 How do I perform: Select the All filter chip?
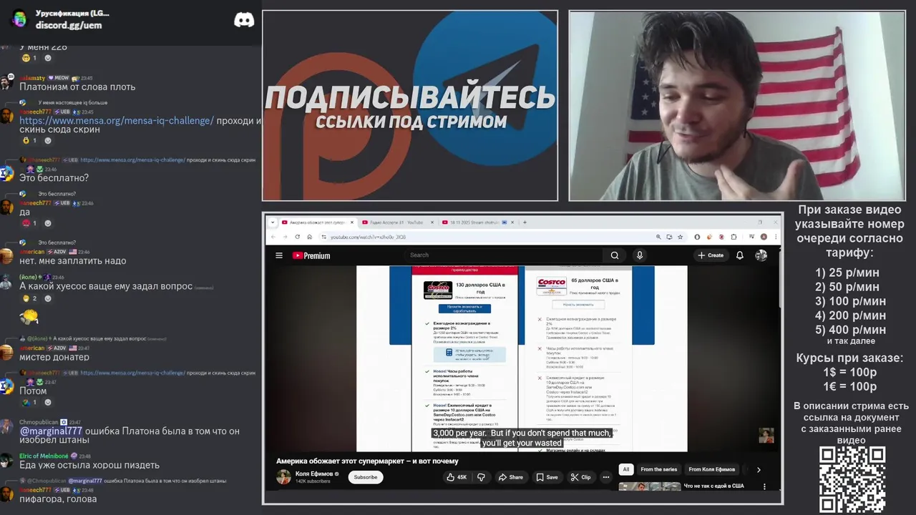click(x=626, y=469)
